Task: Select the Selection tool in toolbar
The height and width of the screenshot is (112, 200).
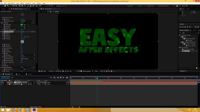Action: click(2, 6)
